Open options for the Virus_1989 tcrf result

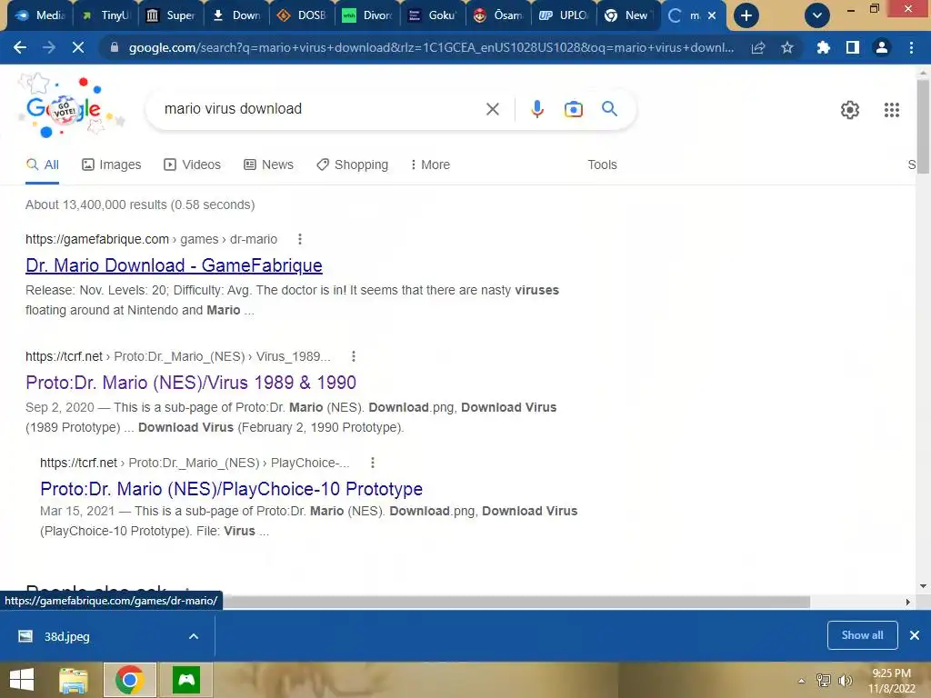click(x=354, y=356)
